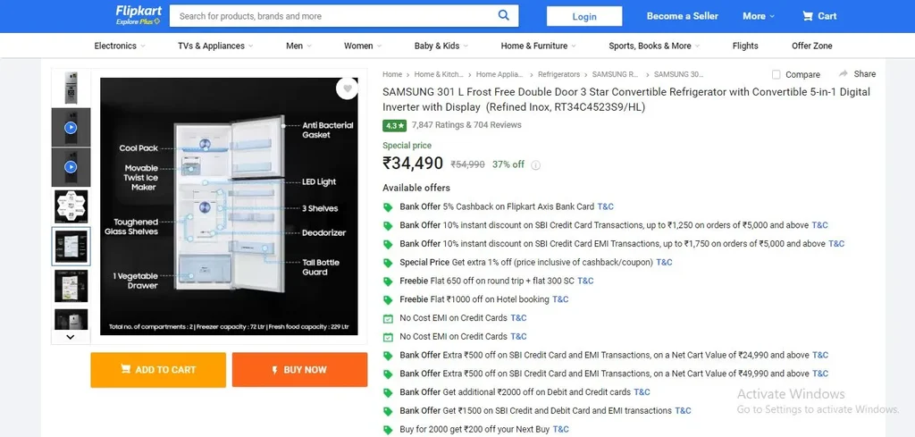This screenshot has width=915, height=437.
Task: Open the Offer Zone menu item
Action: [x=811, y=46]
